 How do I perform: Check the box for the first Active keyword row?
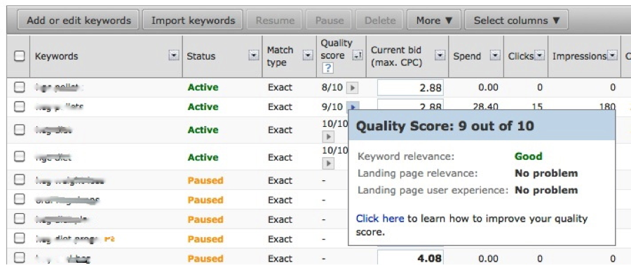tap(19, 87)
